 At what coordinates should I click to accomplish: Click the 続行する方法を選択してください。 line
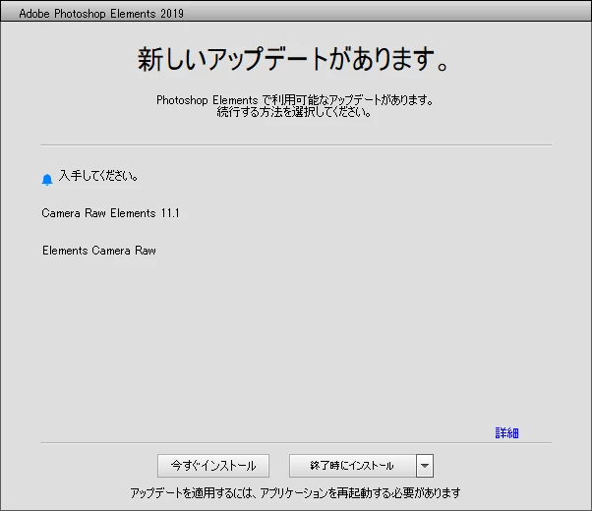click(294, 112)
